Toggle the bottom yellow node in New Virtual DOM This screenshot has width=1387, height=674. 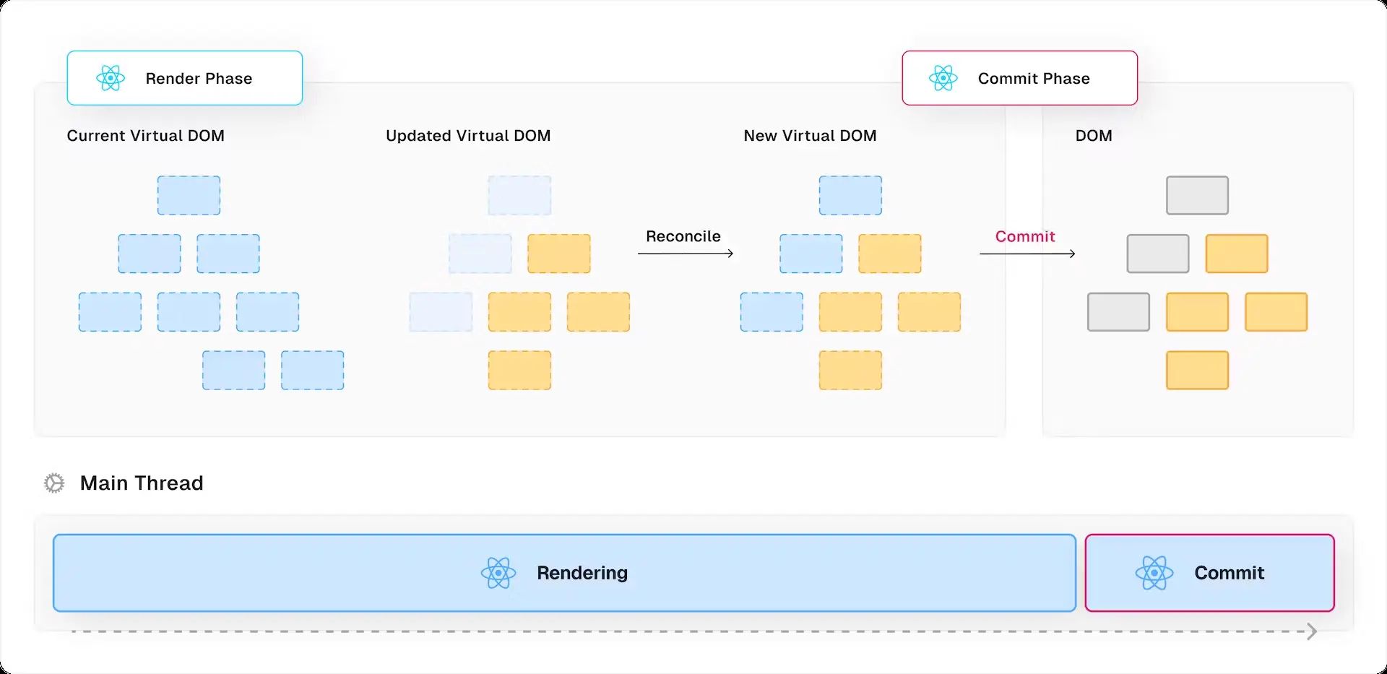point(850,370)
